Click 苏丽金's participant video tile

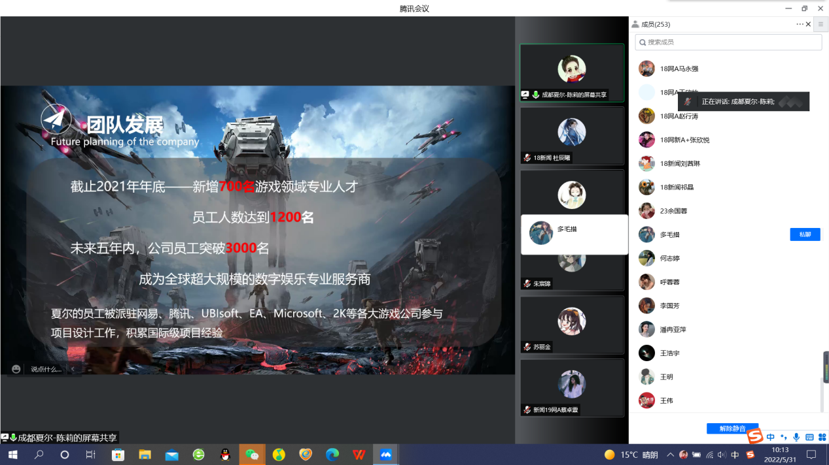tap(571, 325)
